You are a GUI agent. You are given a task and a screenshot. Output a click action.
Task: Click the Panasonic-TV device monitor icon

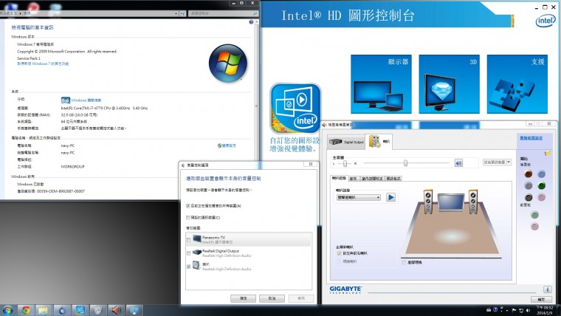click(x=197, y=238)
